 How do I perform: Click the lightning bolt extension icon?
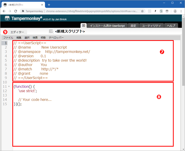pyautogui.click(x=155, y=11)
